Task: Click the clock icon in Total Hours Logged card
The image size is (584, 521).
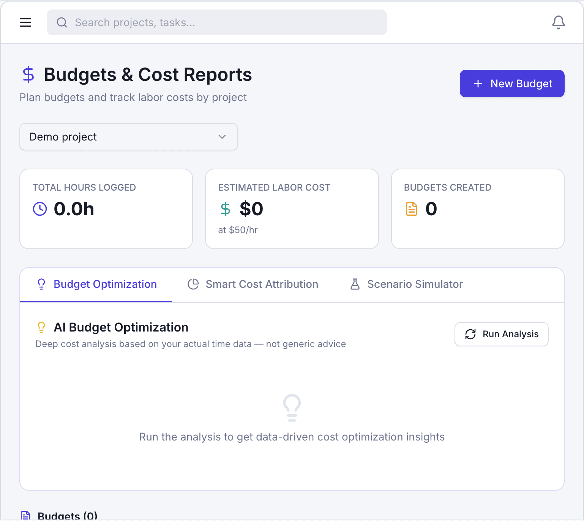Action: [39, 208]
